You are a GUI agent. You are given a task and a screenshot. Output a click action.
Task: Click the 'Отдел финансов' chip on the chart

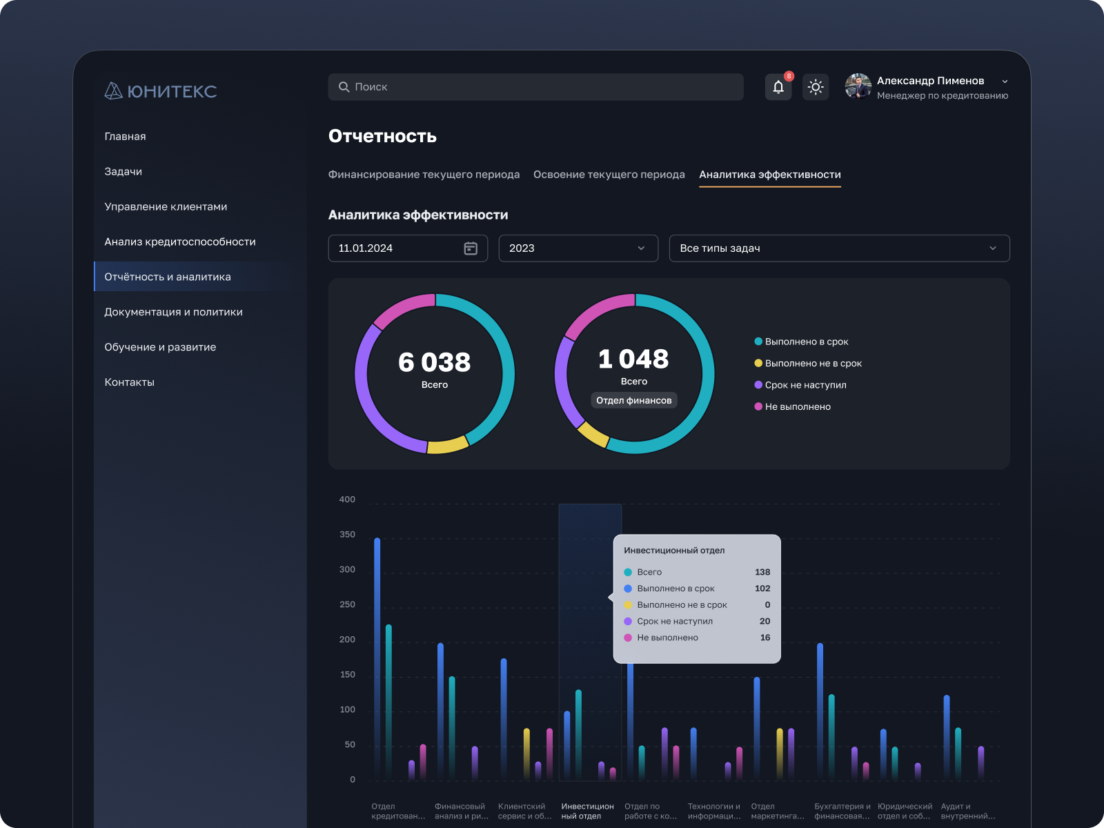[633, 400]
